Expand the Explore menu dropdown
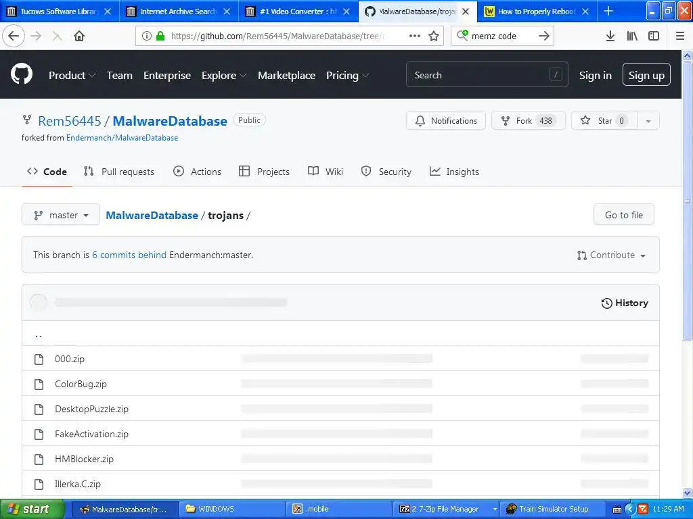The image size is (693, 519). click(223, 76)
